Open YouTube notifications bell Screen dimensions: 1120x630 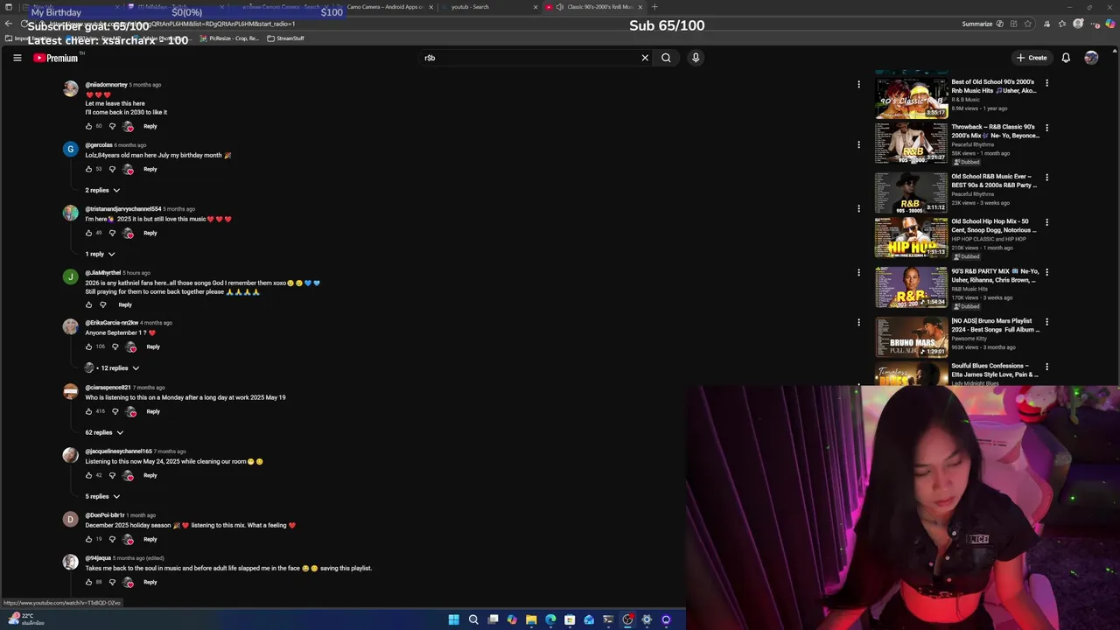(1066, 58)
